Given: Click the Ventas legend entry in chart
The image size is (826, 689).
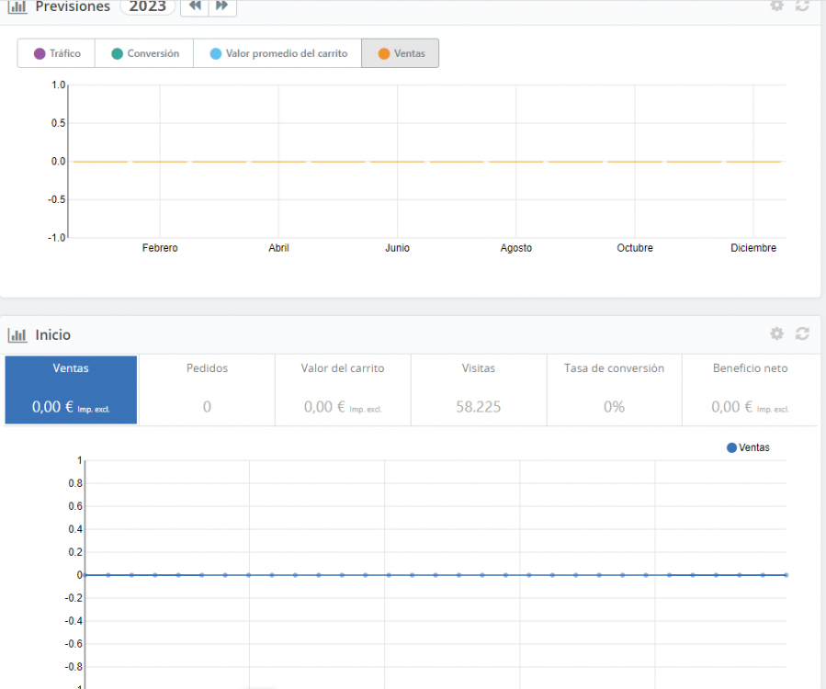Looking at the screenshot, I should coord(748,447).
